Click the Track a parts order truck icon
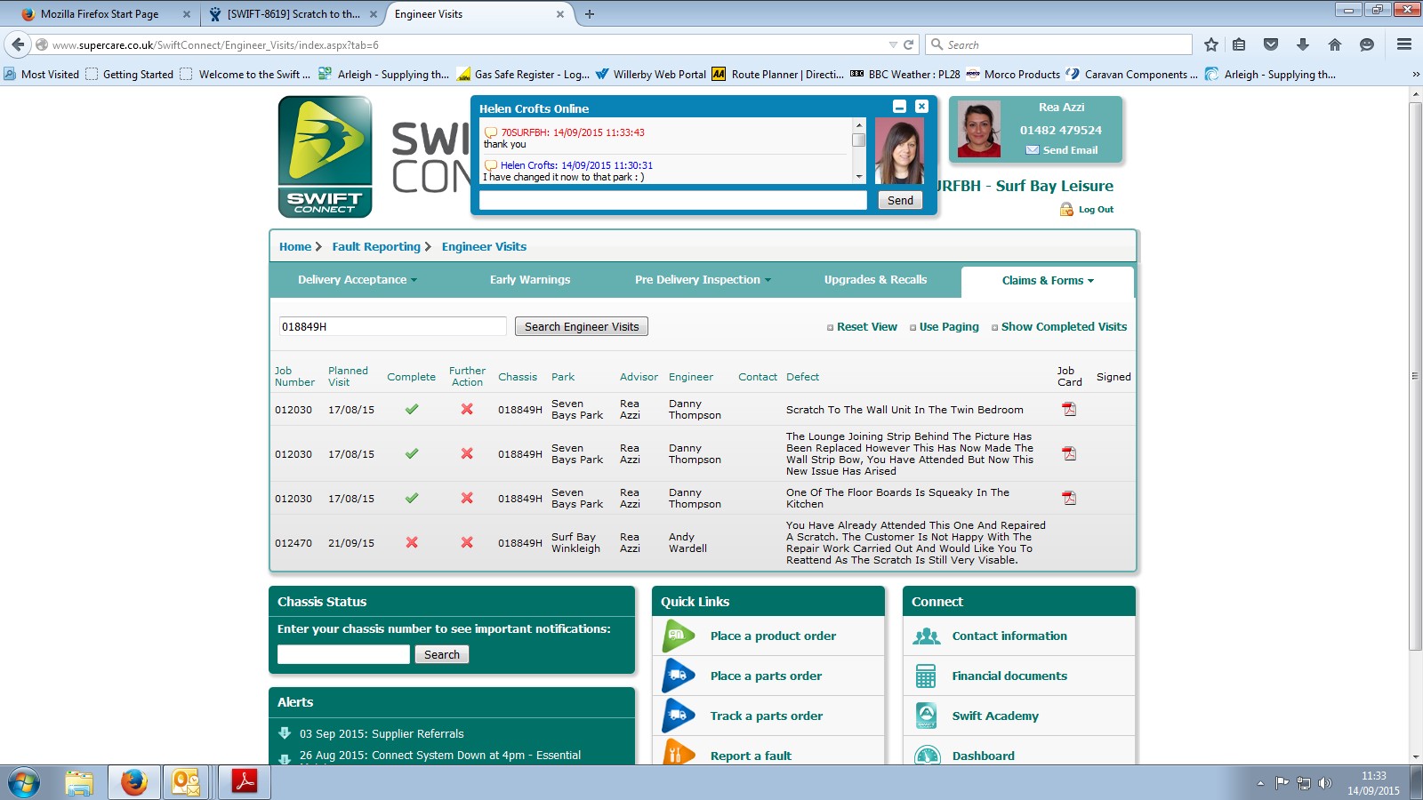Image resolution: width=1423 pixels, height=800 pixels. pos(679,716)
